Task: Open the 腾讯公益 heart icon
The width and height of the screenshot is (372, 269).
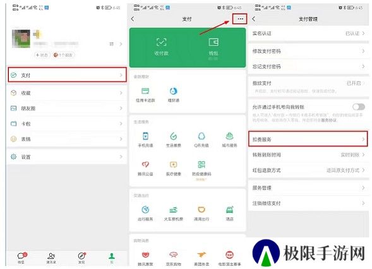Action: point(145,164)
